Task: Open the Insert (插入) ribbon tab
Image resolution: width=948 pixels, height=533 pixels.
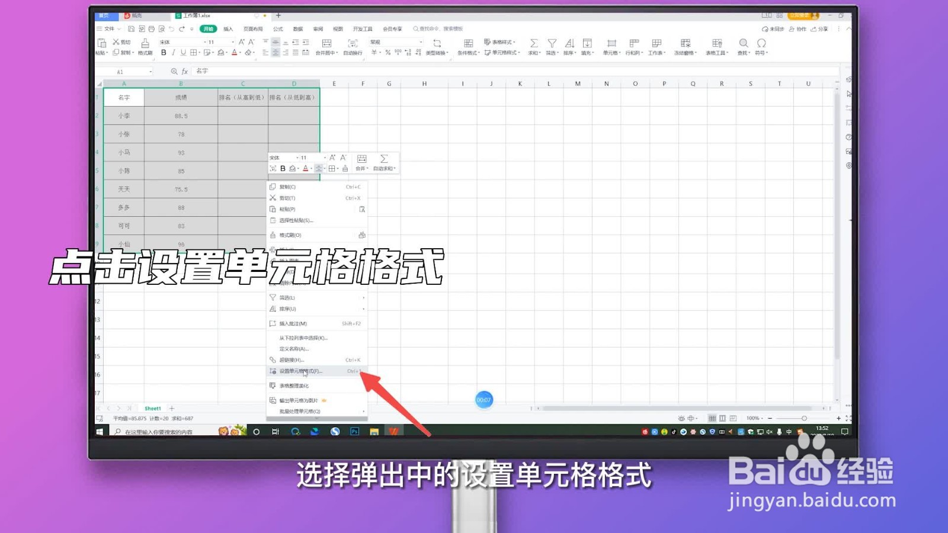Action: (x=228, y=28)
